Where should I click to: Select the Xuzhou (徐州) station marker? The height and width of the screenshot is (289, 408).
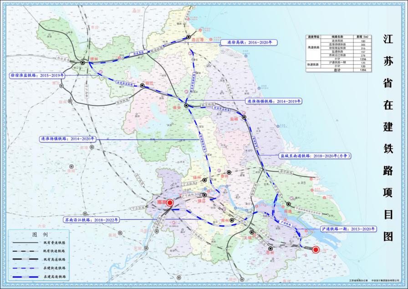83,62
